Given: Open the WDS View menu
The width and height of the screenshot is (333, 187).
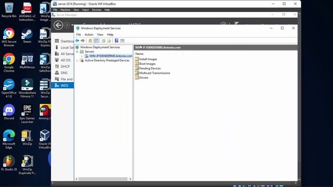Looking at the screenshot, I should 100,34.
